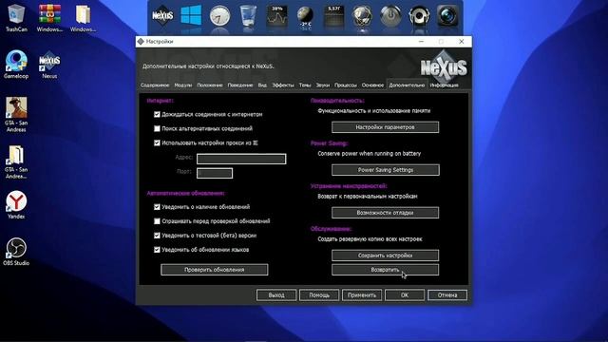The height and width of the screenshot is (342, 608).
Task: Click the Отмена button
Action: click(x=447, y=295)
